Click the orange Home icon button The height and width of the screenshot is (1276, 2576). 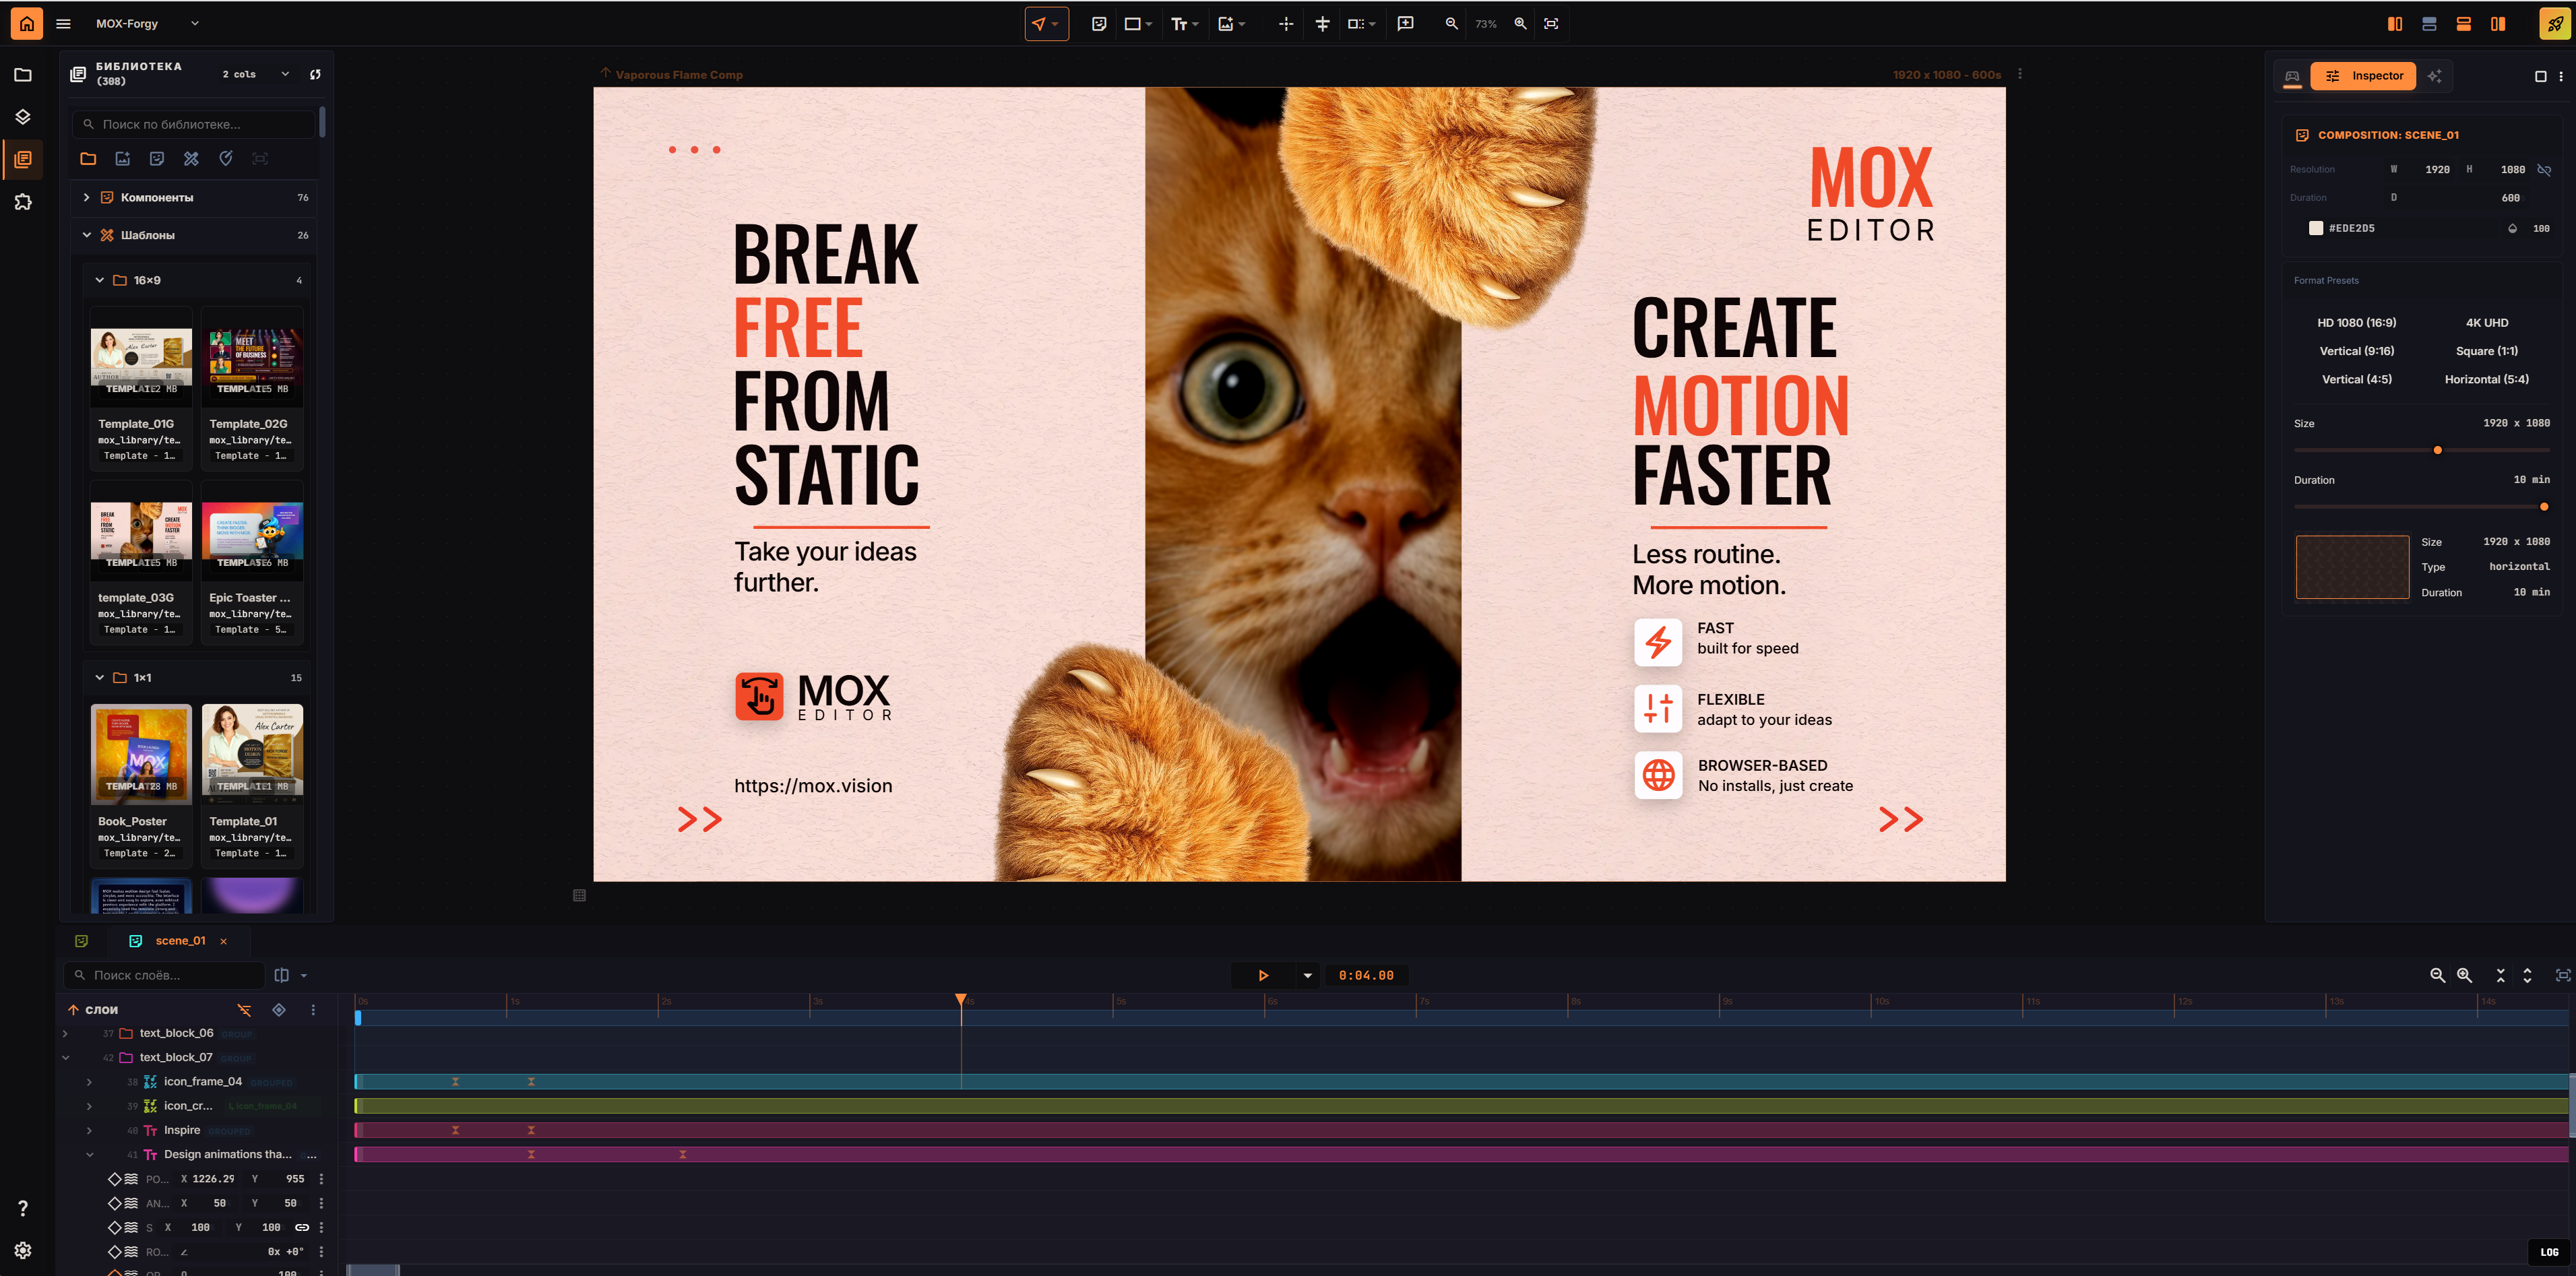coord(27,23)
